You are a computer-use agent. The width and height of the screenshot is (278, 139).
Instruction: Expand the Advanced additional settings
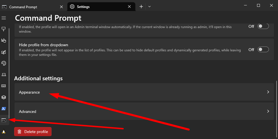click(144, 111)
